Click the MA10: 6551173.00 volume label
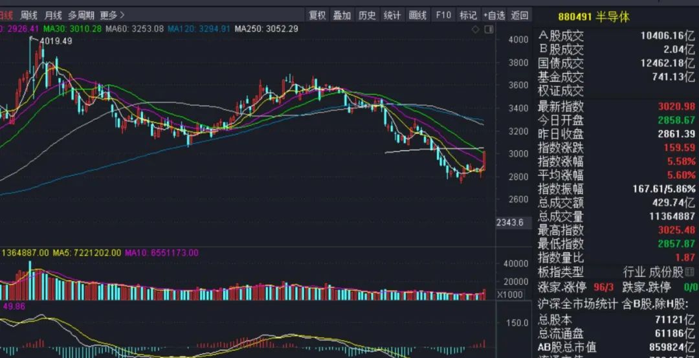The image size is (699, 358). (x=161, y=252)
